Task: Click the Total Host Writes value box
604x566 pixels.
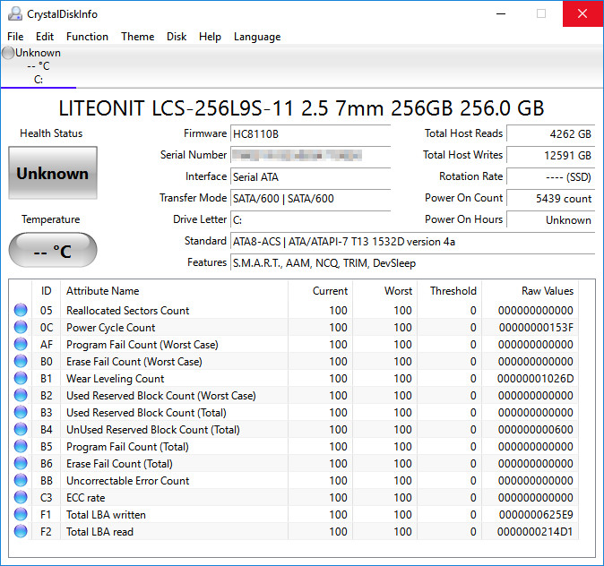Action: (550, 156)
